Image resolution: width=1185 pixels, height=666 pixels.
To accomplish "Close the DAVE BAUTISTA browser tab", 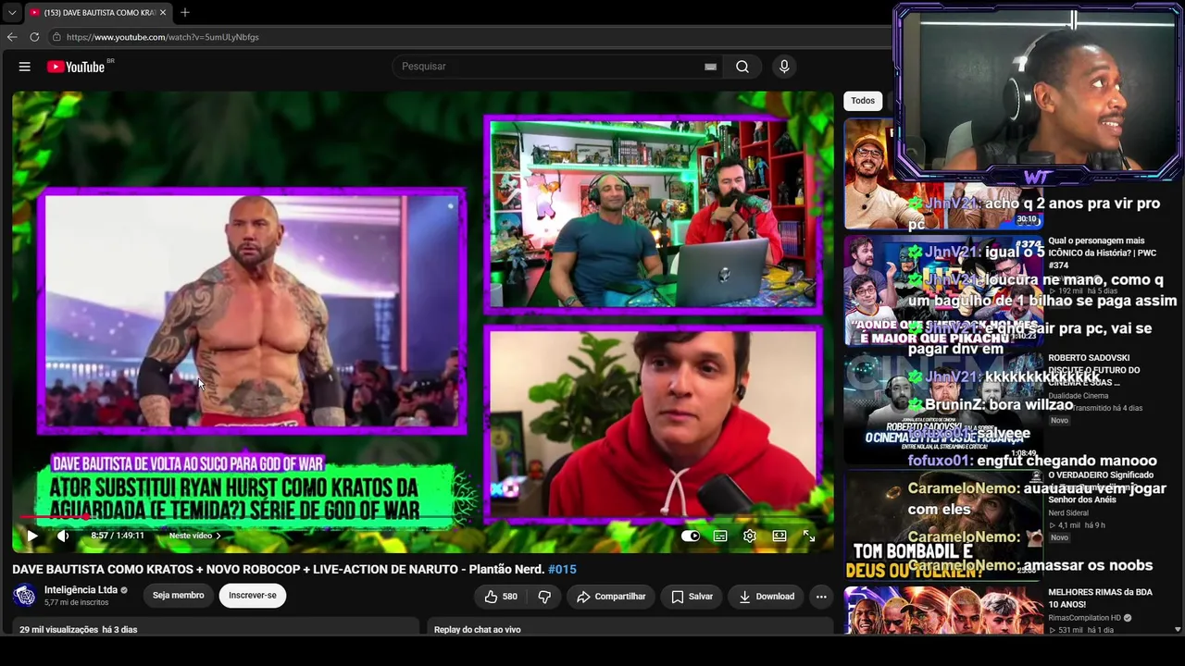I will point(163,13).
